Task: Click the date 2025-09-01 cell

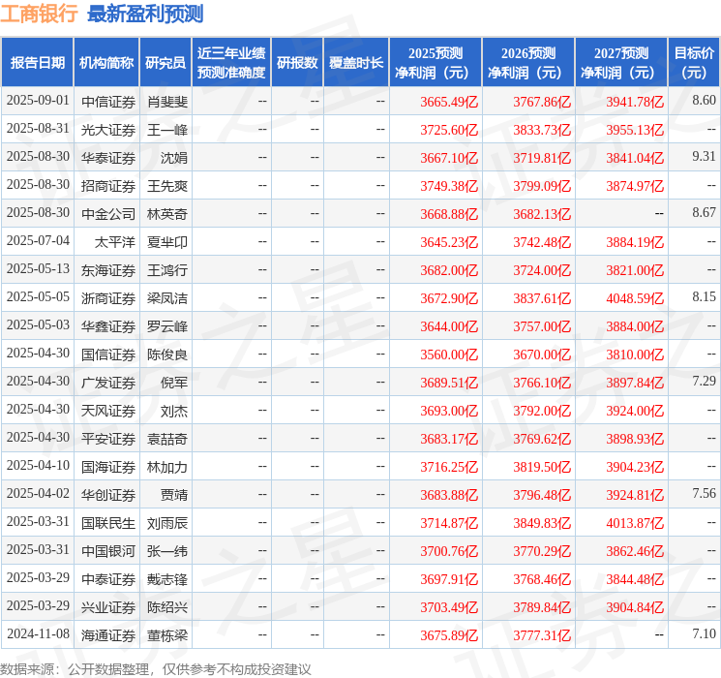Action: click(x=38, y=101)
